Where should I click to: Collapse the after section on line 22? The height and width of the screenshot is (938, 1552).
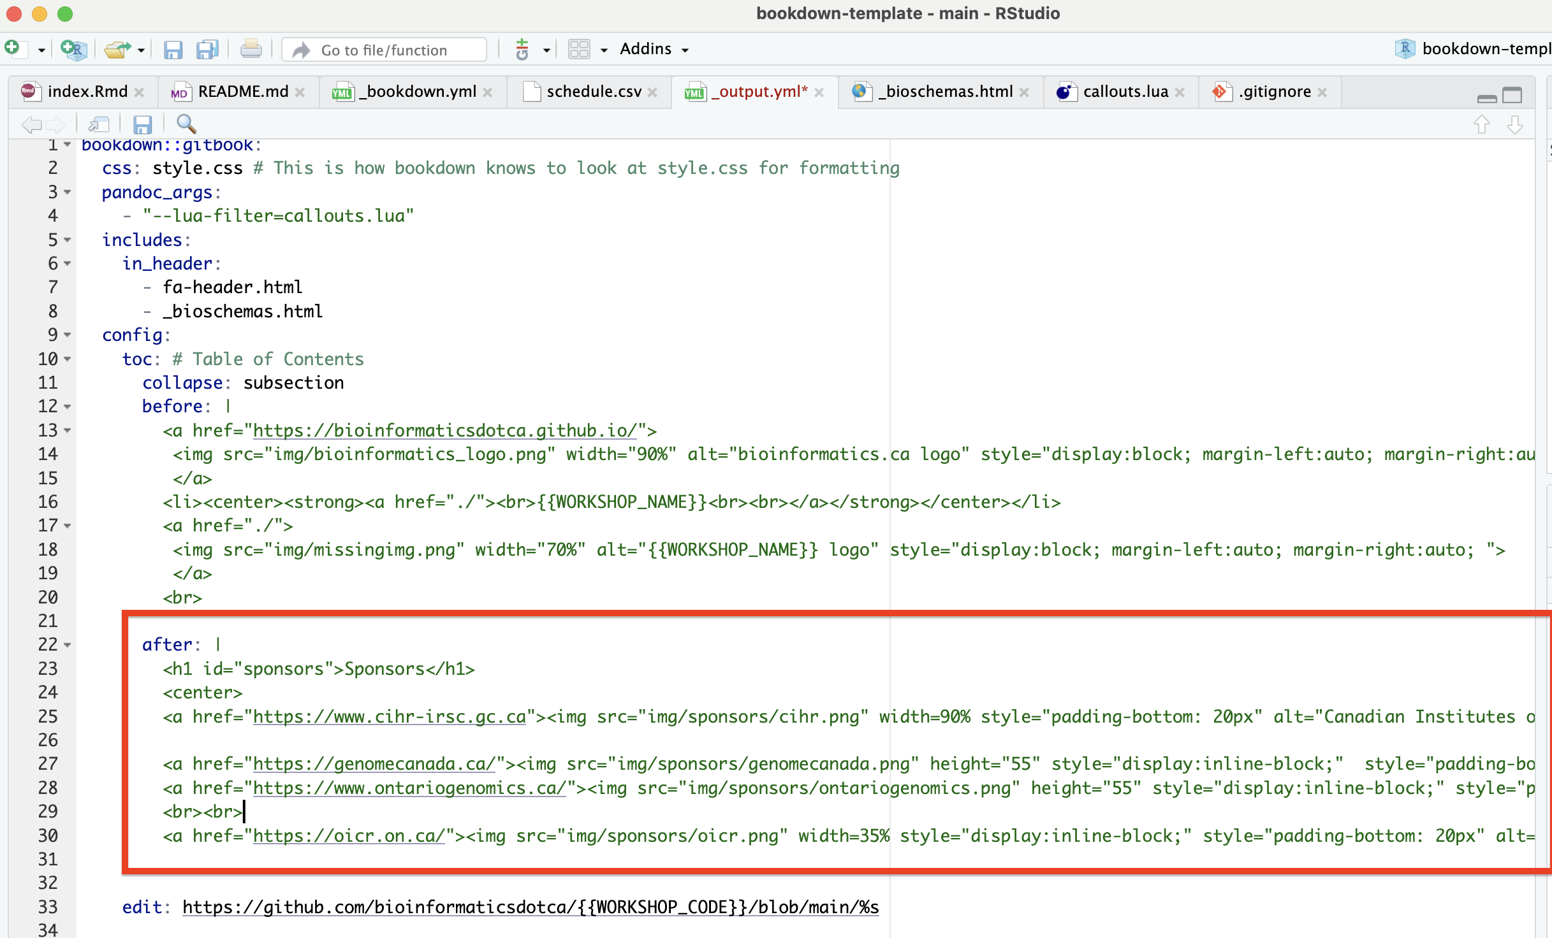coord(68,645)
